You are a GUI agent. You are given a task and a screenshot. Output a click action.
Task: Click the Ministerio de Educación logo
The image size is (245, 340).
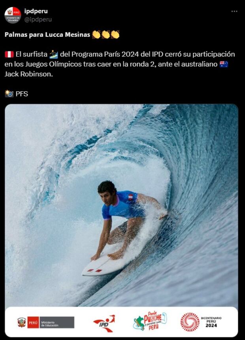[x=46, y=322]
